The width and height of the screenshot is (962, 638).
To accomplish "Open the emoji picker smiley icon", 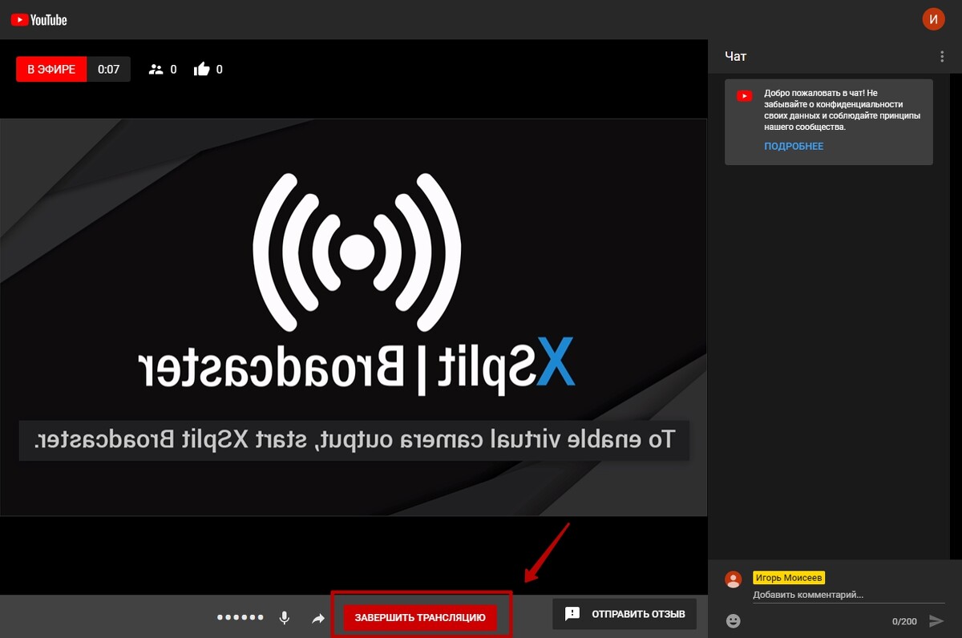I will click(x=734, y=620).
